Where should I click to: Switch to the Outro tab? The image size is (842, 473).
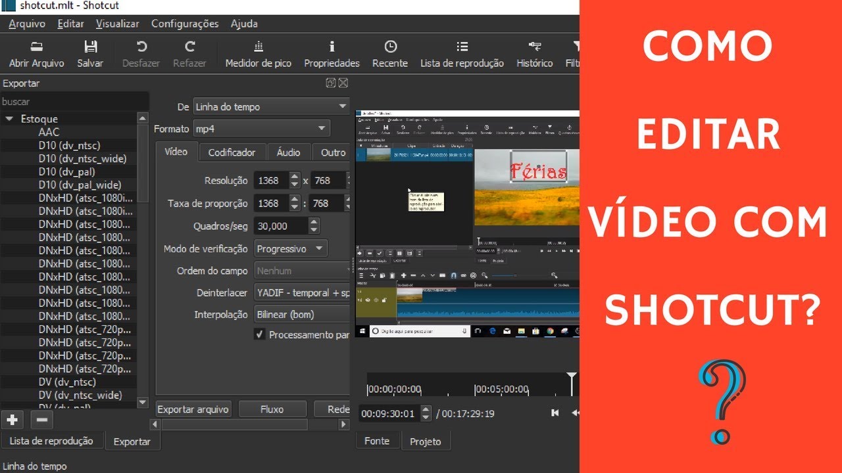point(332,152)
